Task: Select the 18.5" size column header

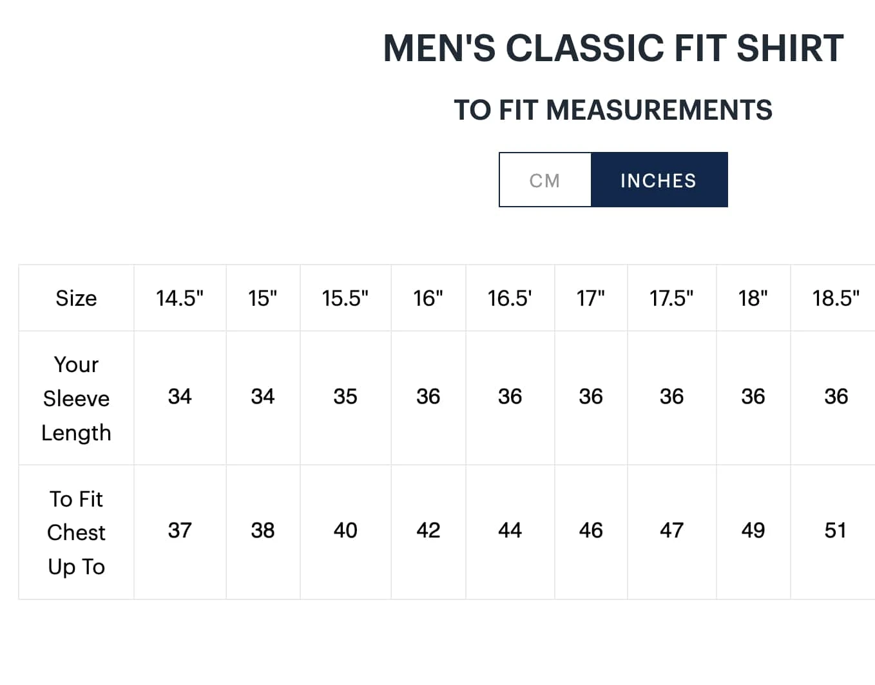Action: pos(835,298)
